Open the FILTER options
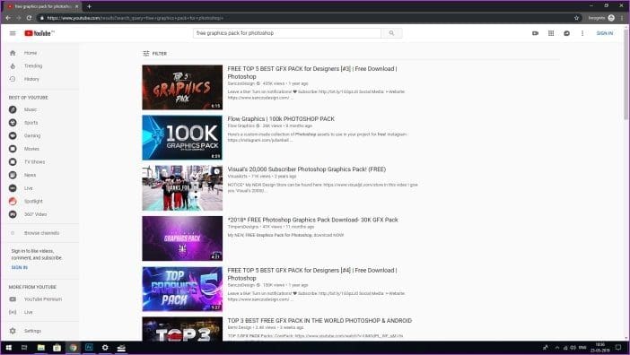630x355 pixels. [x=154, y=54]
